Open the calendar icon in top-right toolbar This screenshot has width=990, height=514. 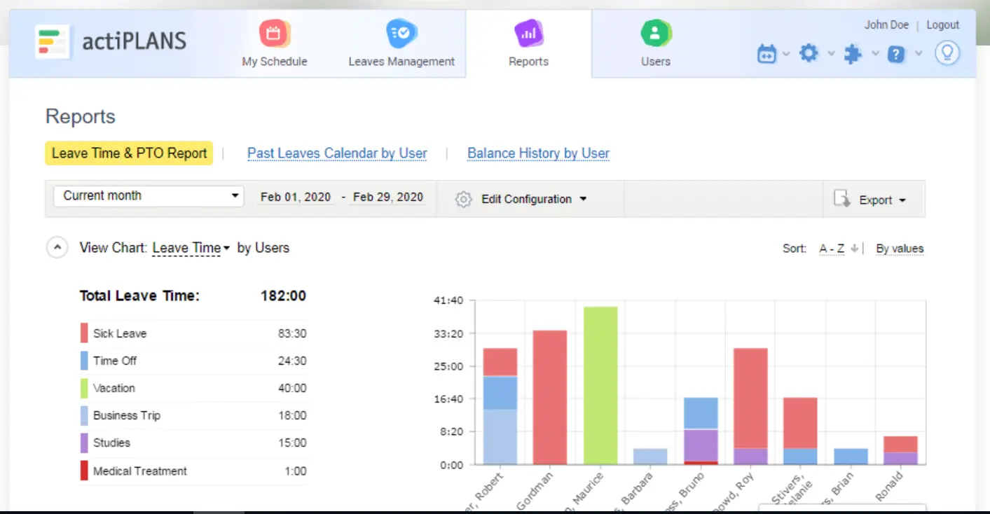pyautogui.click(x=767, y=54)
